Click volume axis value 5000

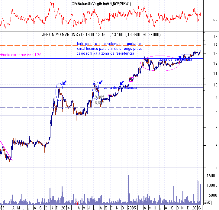213,195
